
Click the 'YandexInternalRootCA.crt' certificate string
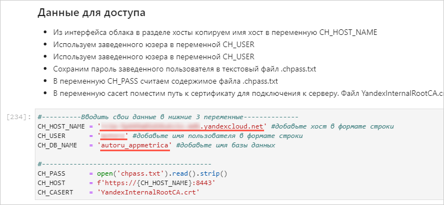[149, 192]
